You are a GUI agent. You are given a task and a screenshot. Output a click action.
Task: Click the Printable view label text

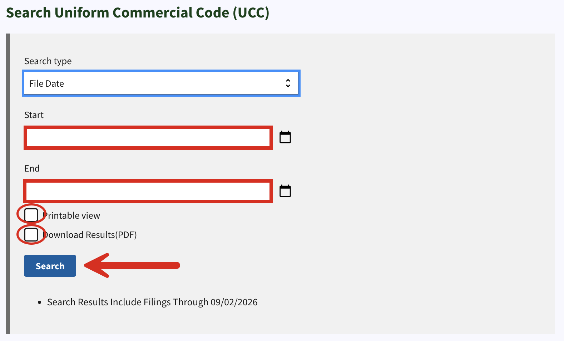[x=71, y=216]
